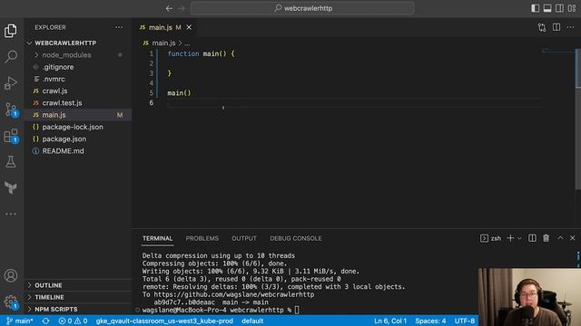Open launch profile dropdown arrow
Image resolution: width=581 pixels, height=326 pixels.
(x=519, y=238)
